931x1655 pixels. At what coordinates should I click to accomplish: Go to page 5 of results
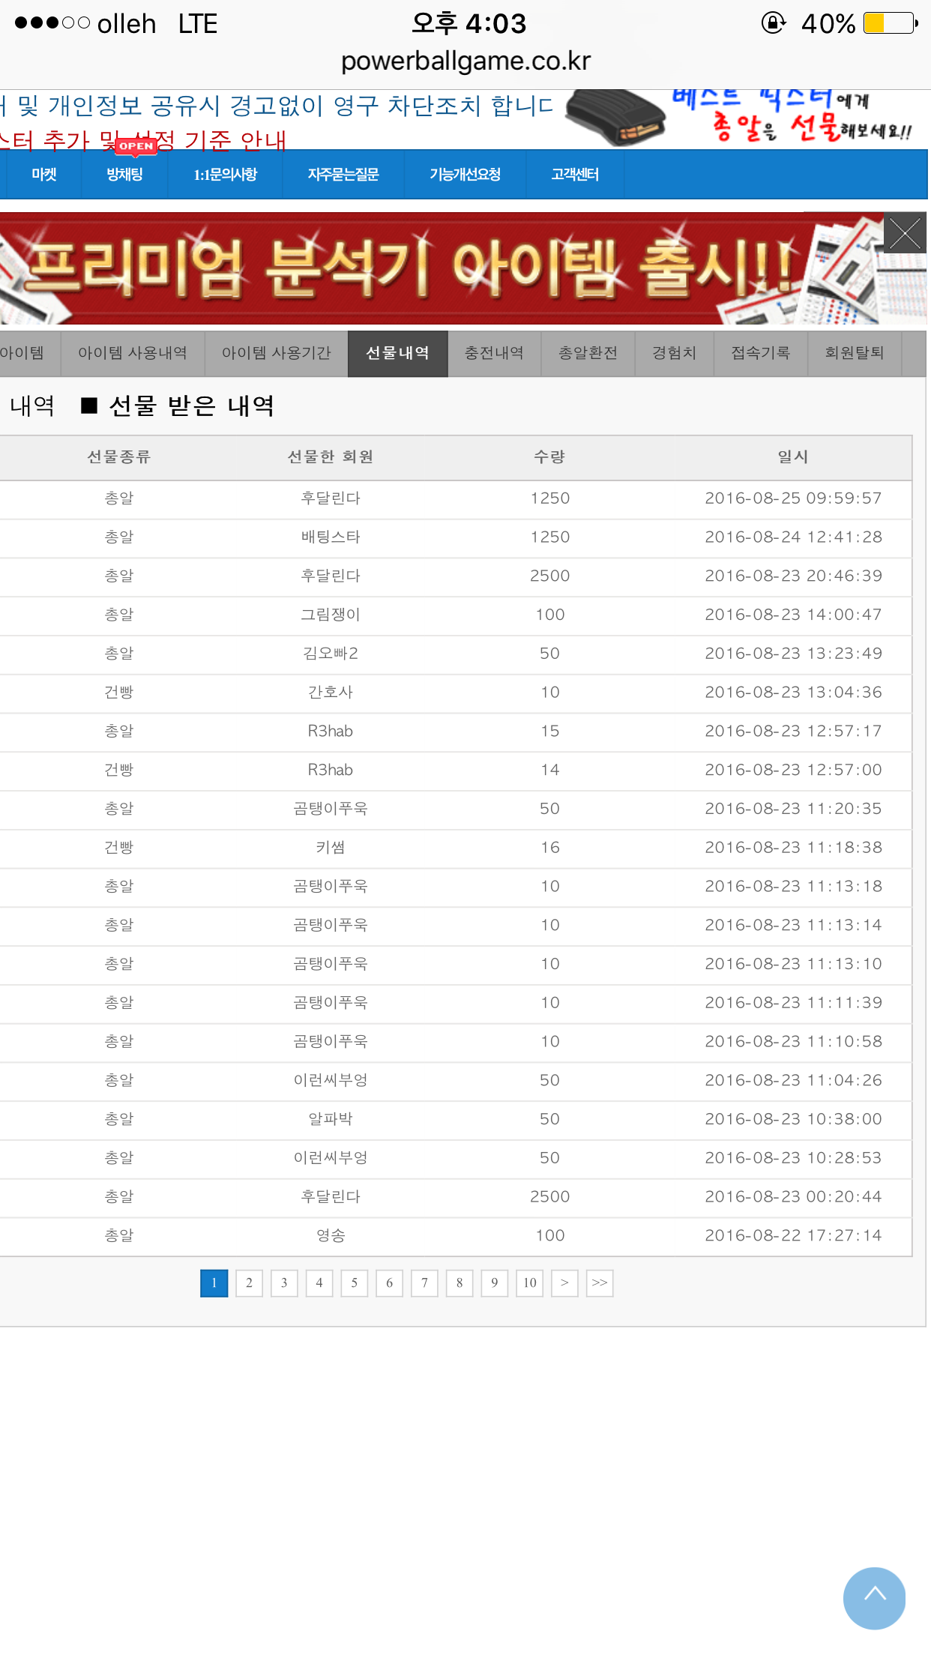[x=355, y=1282]
